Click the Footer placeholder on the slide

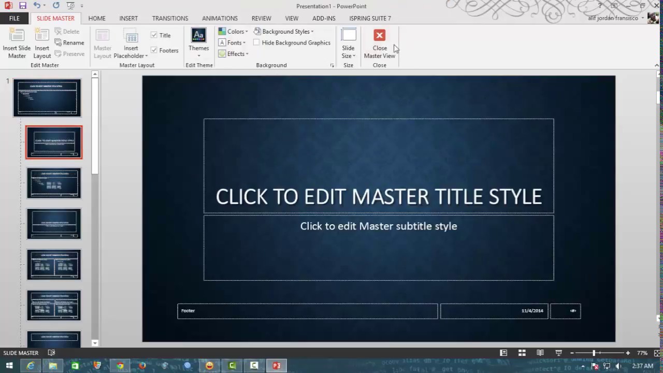coord(307,311)
